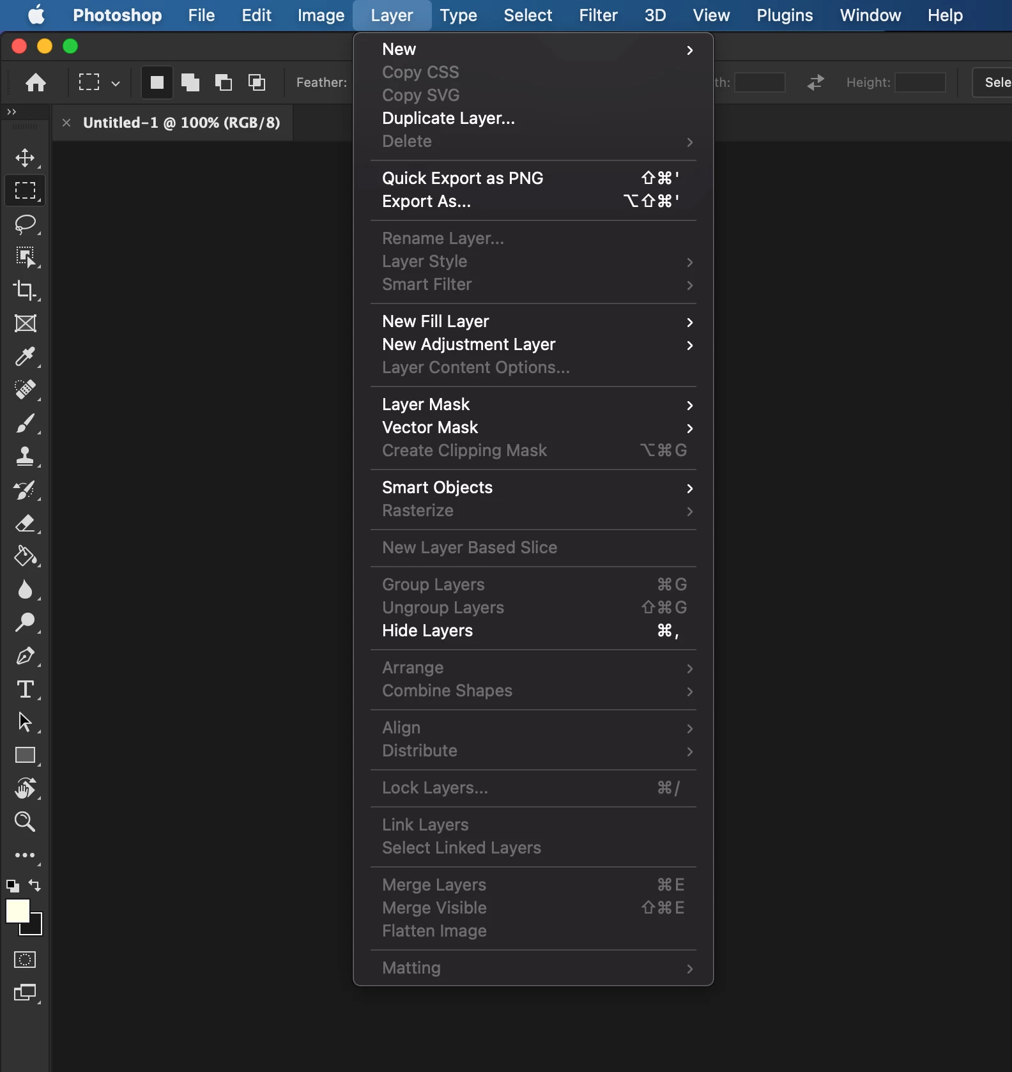Click the Height input field
The height and width of the screenshot is (1072, 1012).
[x=920, y=82]
